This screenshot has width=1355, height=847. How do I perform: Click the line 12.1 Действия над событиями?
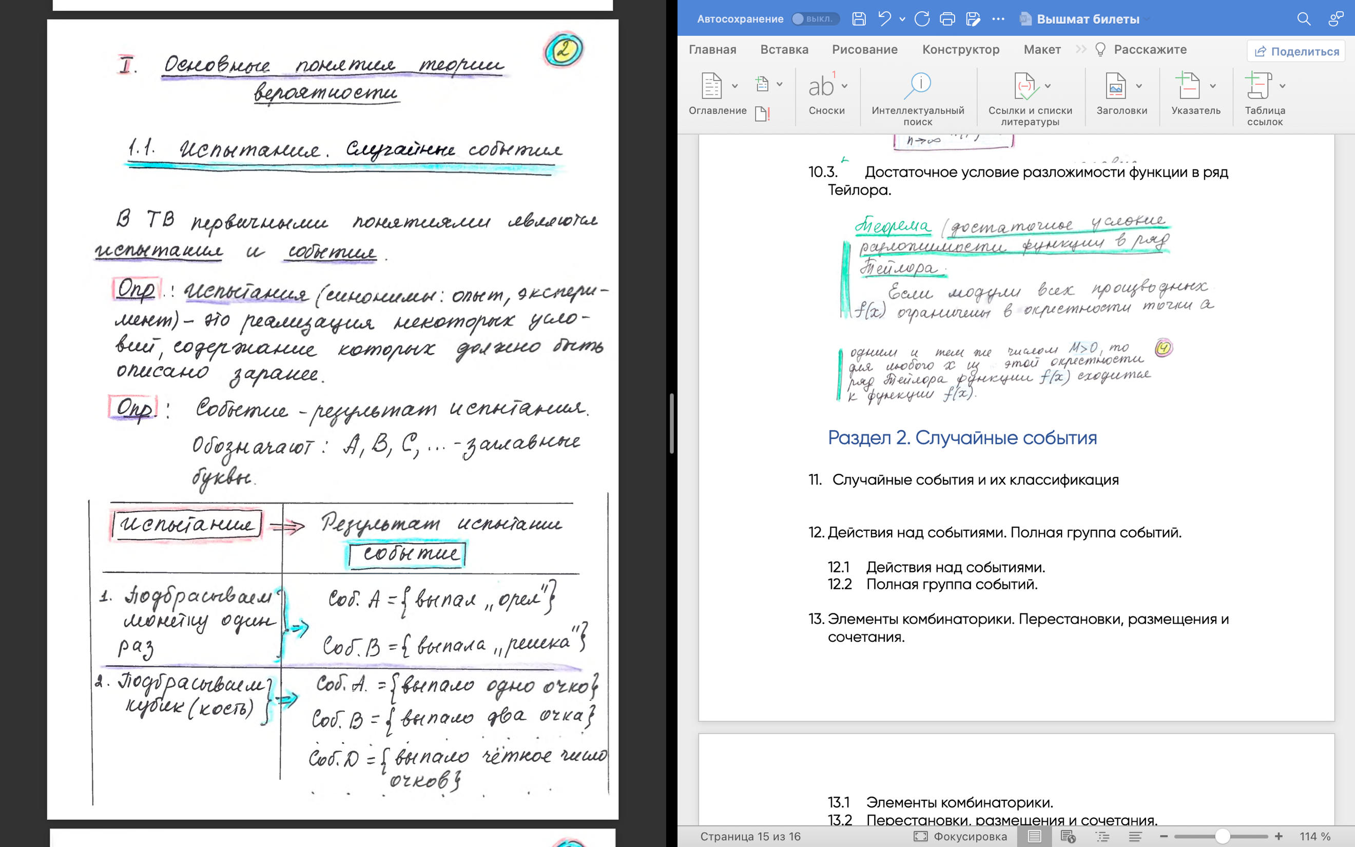pos(936,567)
